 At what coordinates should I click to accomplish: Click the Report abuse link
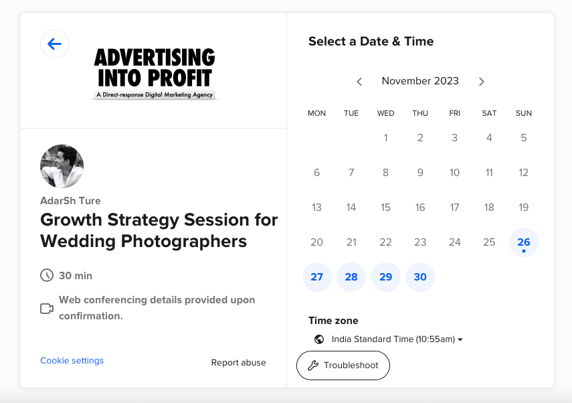click(238, 363)
